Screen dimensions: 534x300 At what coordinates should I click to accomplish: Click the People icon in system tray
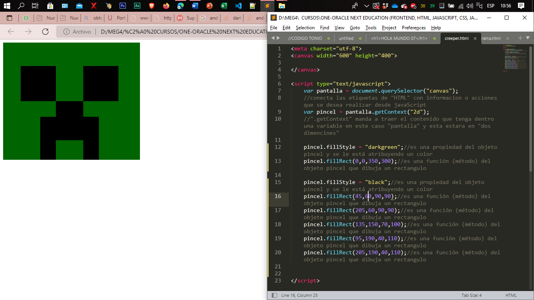[355, 6]
